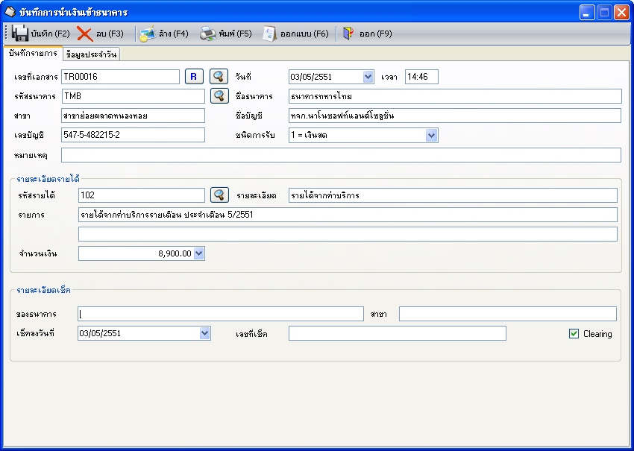The height and width of the screenshot is (451, 634).
Task: Minimize the บันทึกการนำเงินเข้าธนาคาร window
Action: [587, 13]
